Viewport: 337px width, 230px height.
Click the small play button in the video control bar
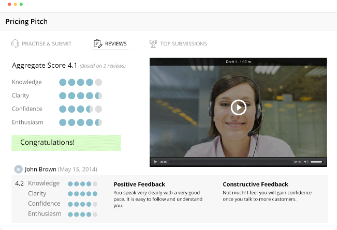tap(155, 162)
